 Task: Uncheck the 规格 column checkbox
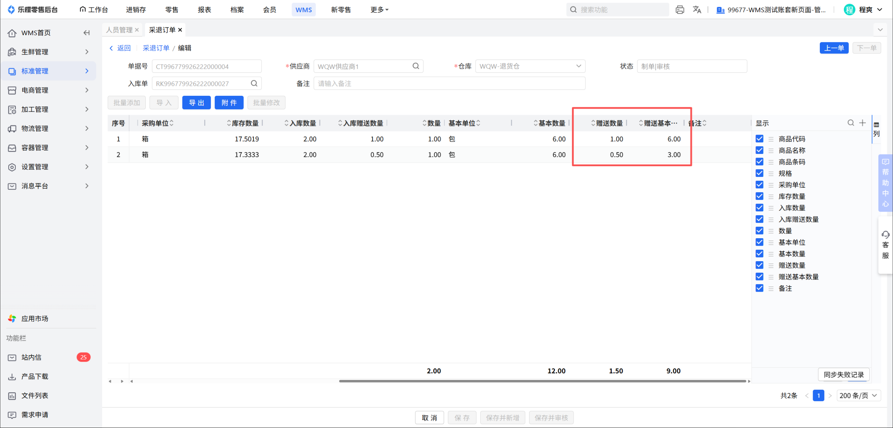coord(760,173)
